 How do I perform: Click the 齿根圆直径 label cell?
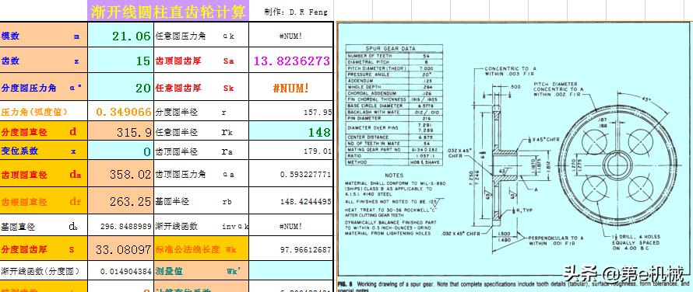pos(44,201)
